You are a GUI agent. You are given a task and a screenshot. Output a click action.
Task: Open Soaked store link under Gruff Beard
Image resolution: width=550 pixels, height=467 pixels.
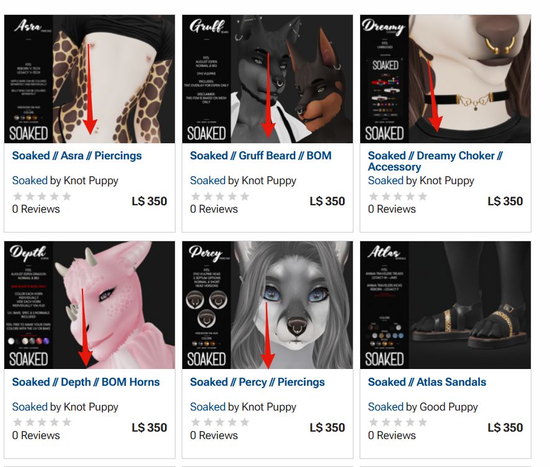208,180
